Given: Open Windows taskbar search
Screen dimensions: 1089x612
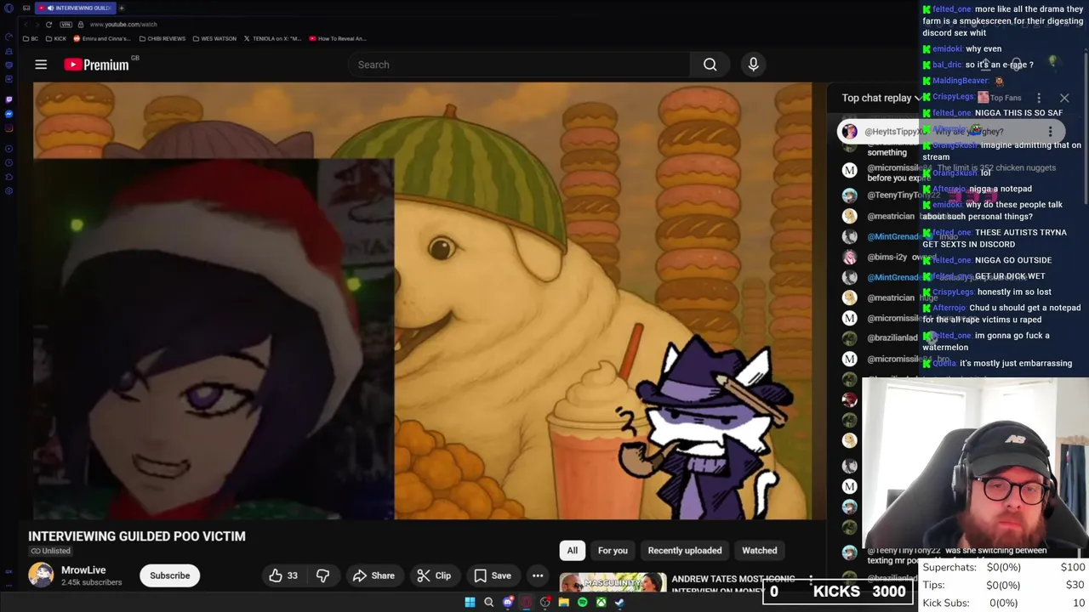Looking at the screenshot, I should (488, 603).
